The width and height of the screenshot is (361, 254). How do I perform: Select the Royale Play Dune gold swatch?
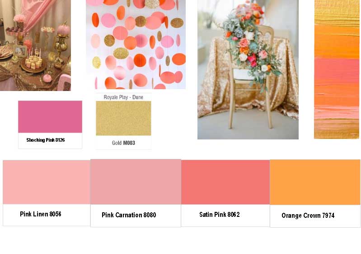tap(123, 118)
